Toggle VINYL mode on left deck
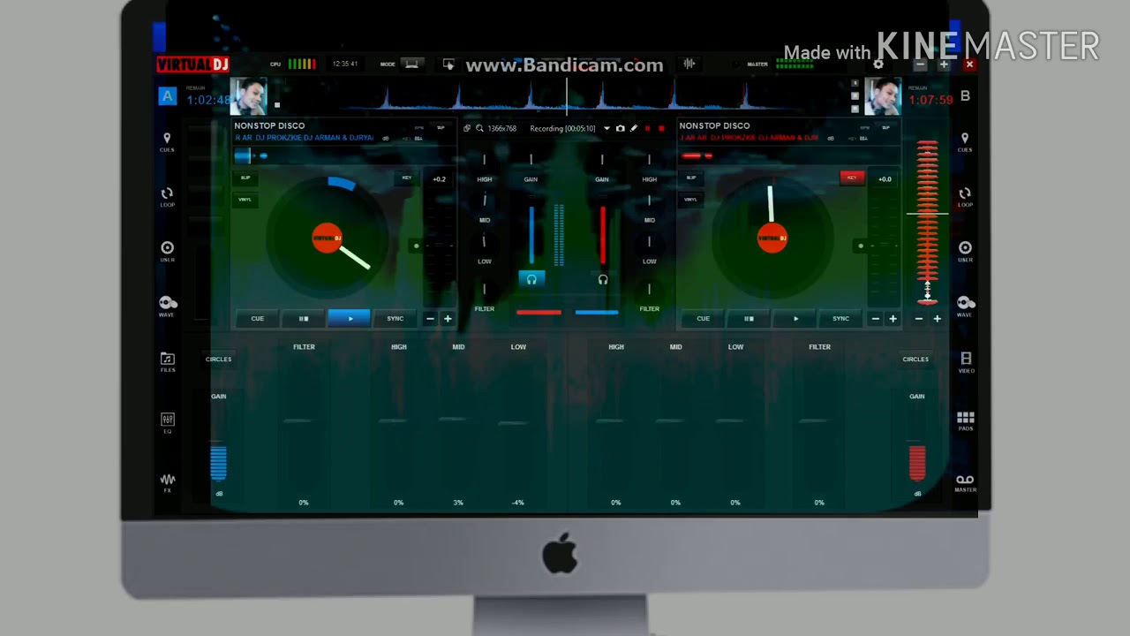Viewport: 1130px width, 636px height. (245, 199)
